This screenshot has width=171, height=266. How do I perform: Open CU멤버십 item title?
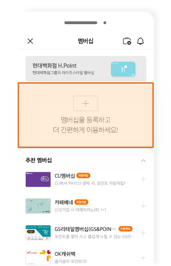coord(65,176)
